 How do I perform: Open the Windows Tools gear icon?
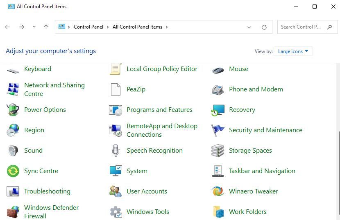pyautogui.click(x=116, y=212)
